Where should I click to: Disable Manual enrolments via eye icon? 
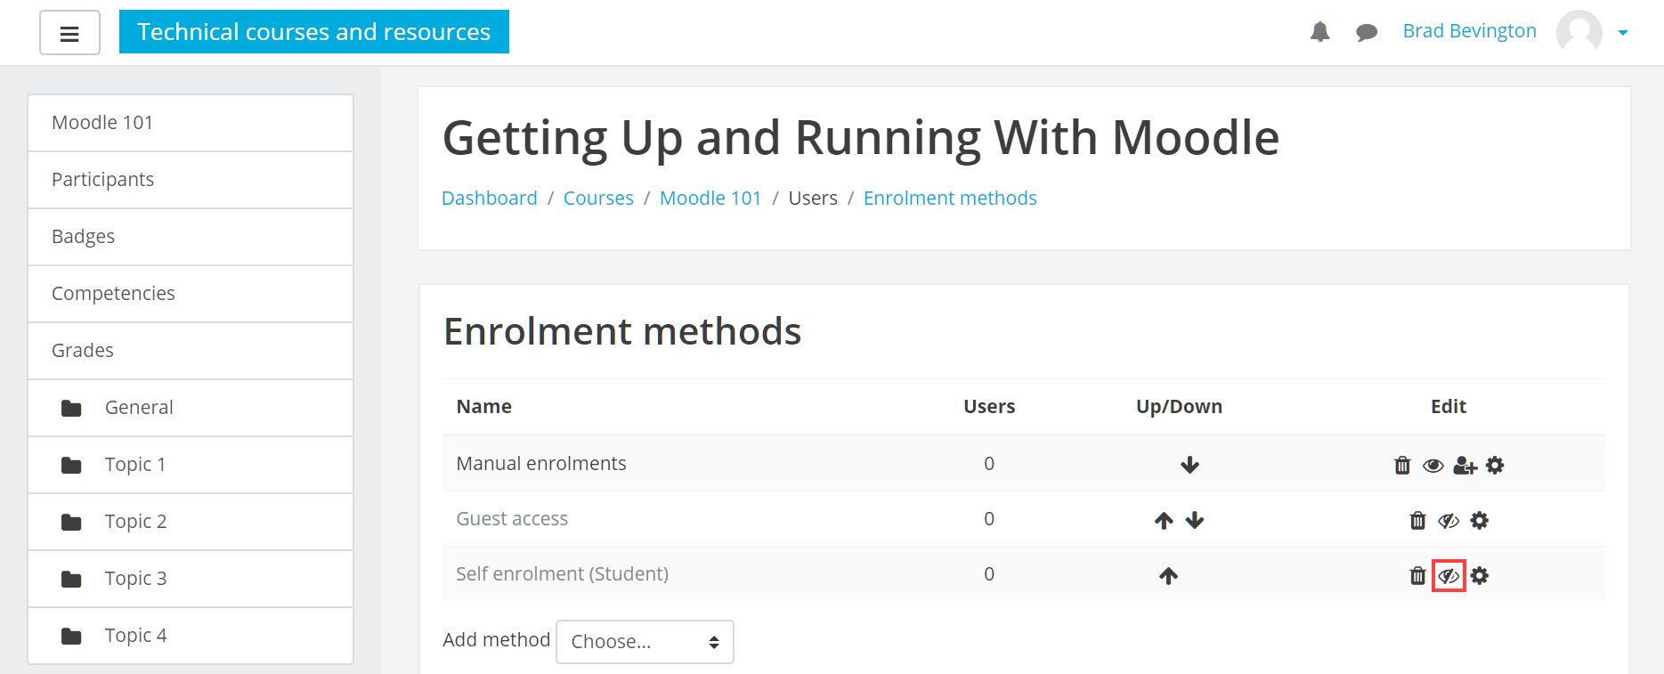pyautogui.click(x=1433, y=466)
